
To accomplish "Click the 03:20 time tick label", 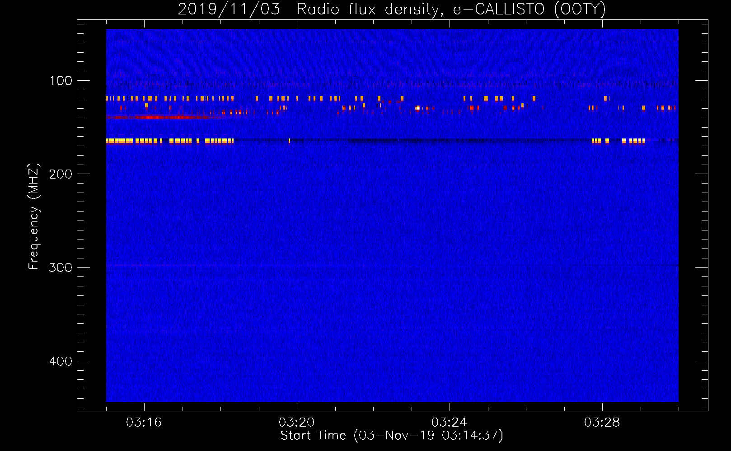I will pyautogui.click(x=297, y=423).
